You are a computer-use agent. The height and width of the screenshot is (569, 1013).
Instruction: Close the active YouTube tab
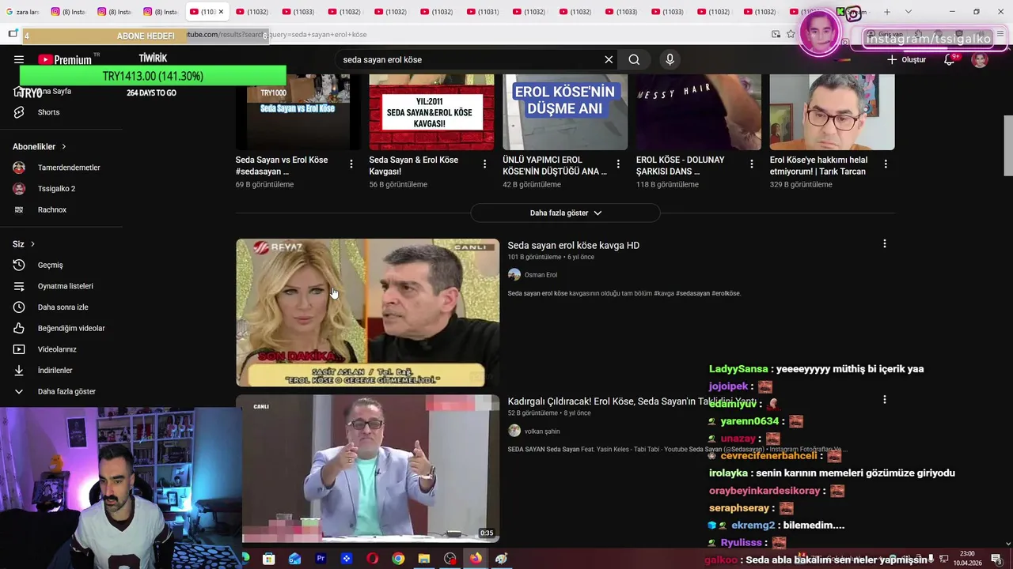221,12
